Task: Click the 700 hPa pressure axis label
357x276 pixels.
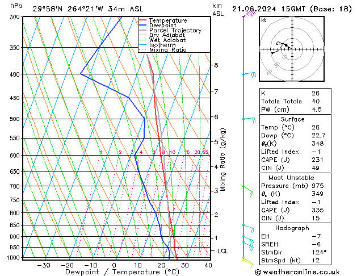Action: click(15, 186)
